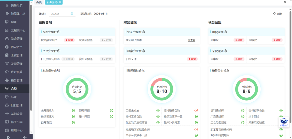This screenshot has height=139, width=292.
Task: Open the 固定资产 module
Action: [15, 47]
